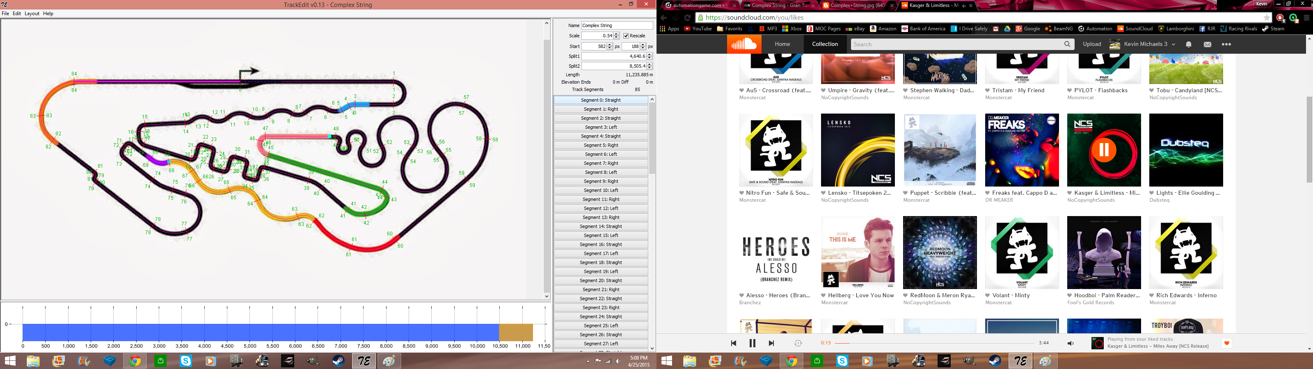Skip to previous track in player bar
This screenshot has height=369, width=1313.
pyautogui.click(x=734, y=343)
